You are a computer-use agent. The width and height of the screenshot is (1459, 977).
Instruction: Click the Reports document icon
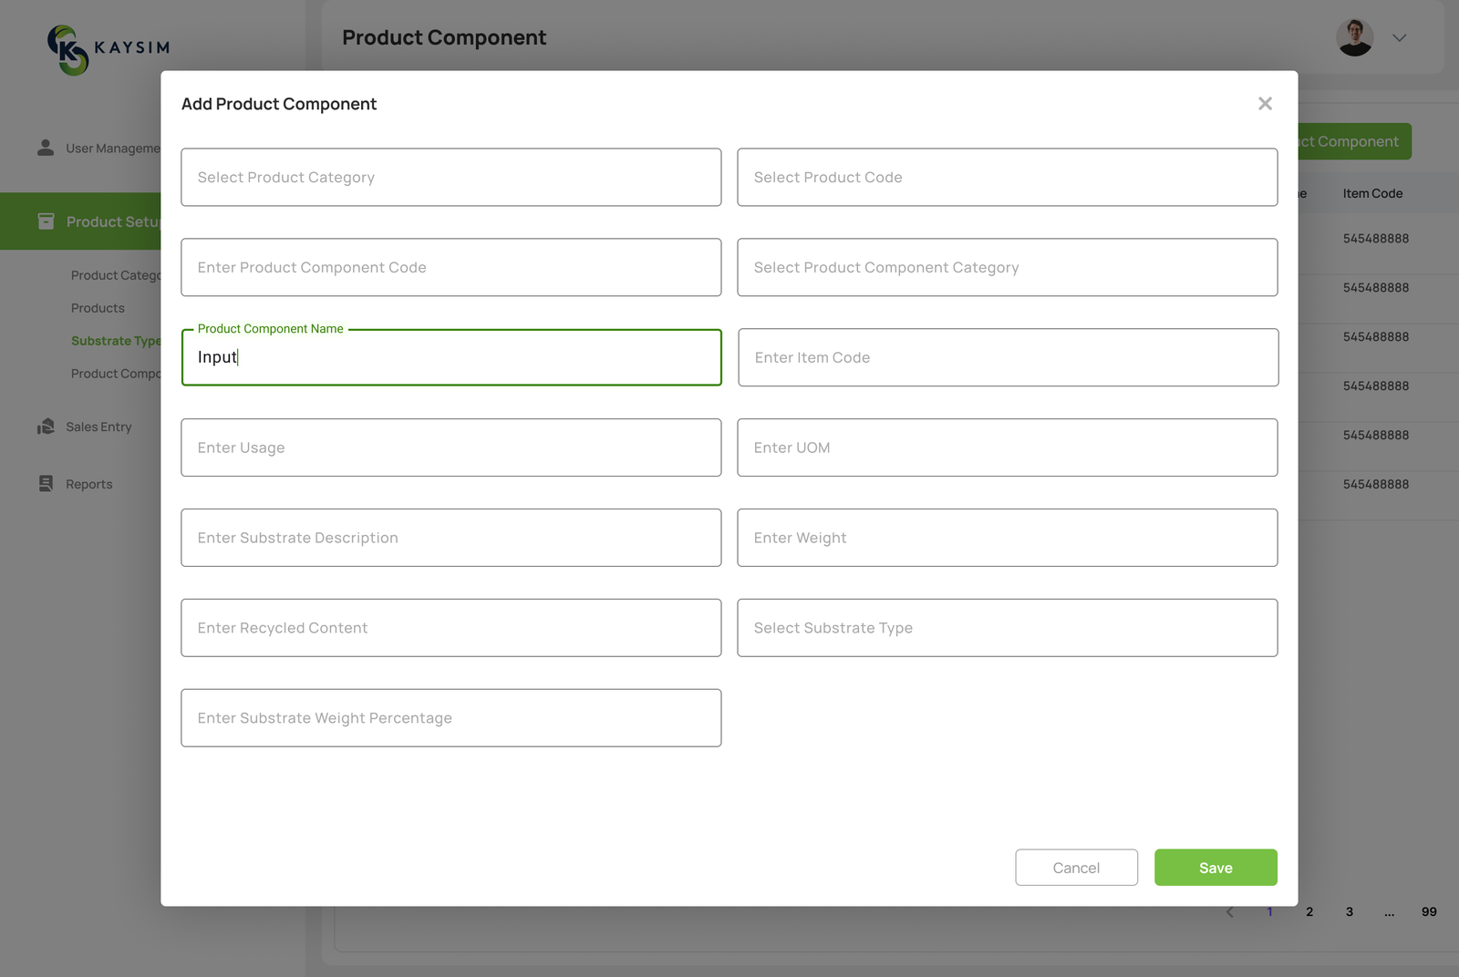point(46,484)
